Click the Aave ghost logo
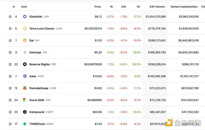This screenshot has height=130, width=205. pos(25,76)
